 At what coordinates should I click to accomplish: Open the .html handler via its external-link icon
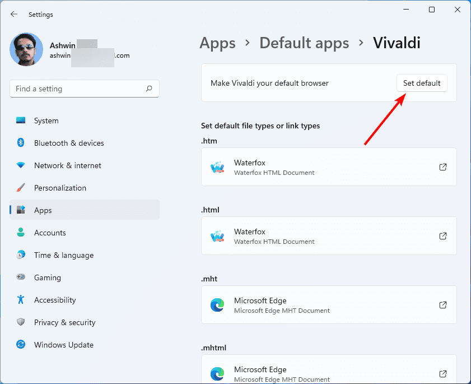pos(442,236)
